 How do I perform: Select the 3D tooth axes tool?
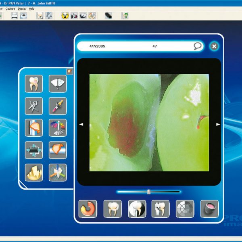click(58, 173)
